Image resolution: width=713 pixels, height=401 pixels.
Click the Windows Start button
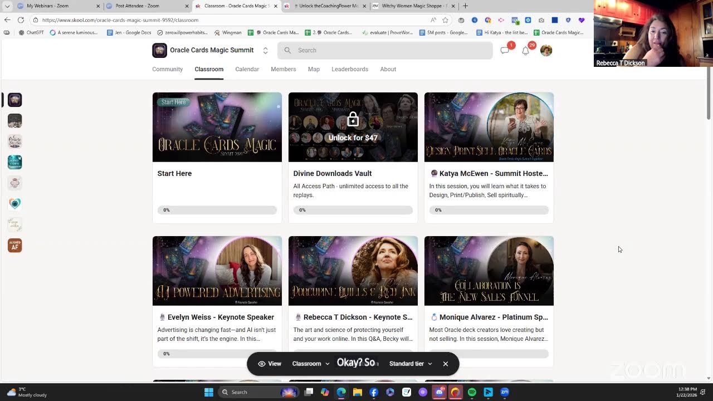coord(209,392)
